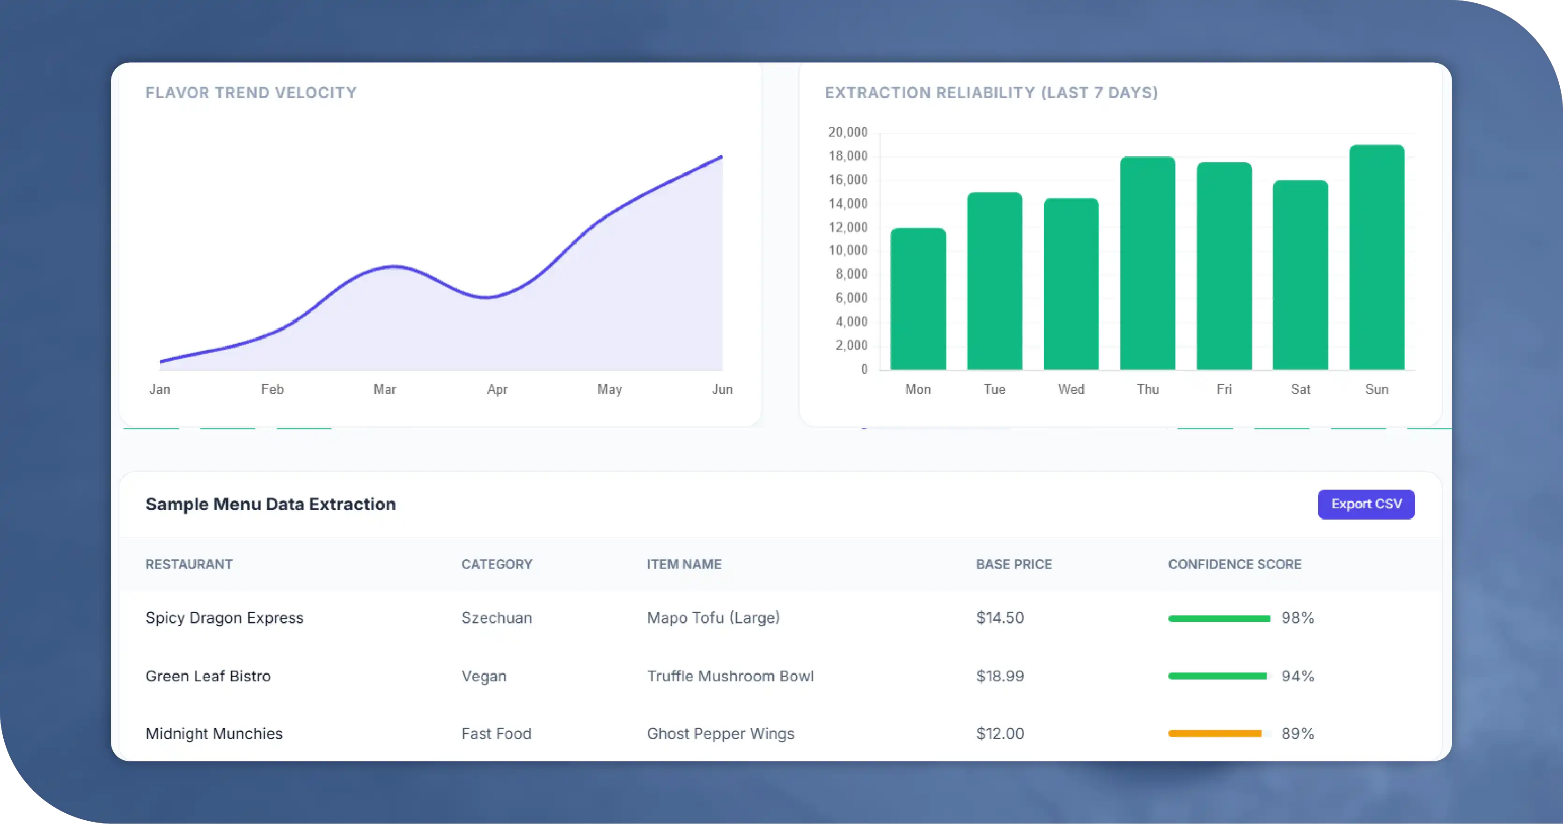Click the Category column header
Viewport: 1563px width, 824px height.
coord(496,564)
